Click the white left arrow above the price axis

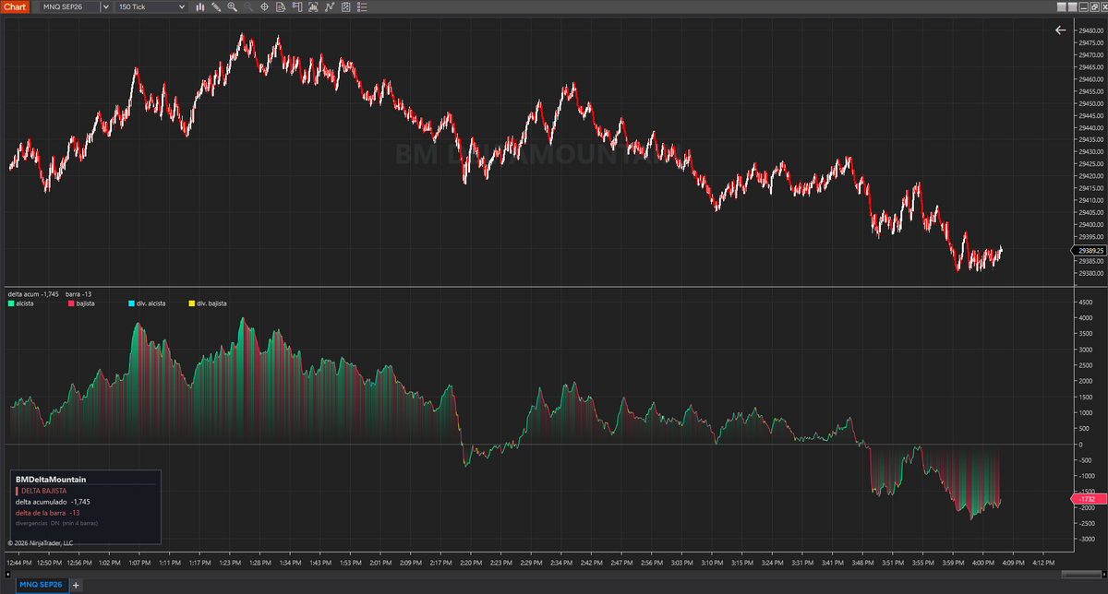coord(1060,30)
